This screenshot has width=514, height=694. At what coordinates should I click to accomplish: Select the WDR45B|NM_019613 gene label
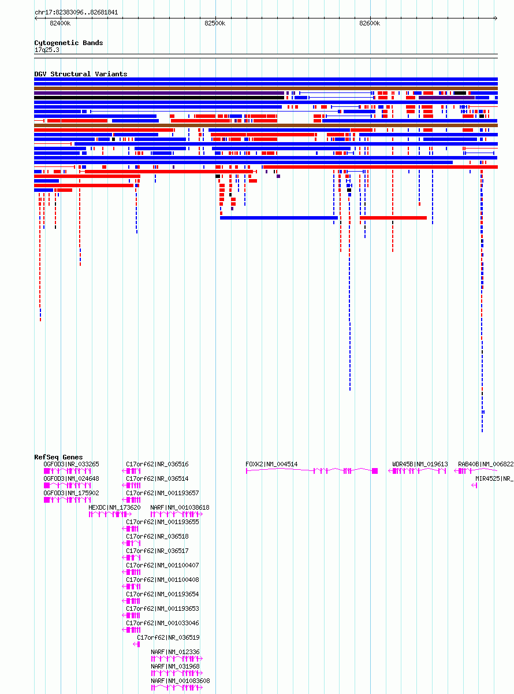point(420,464)
